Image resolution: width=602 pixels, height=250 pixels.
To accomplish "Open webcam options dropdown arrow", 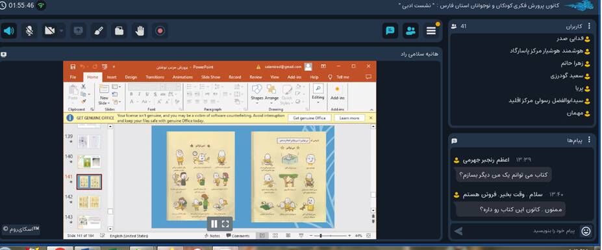I will [x=62, y=30].
